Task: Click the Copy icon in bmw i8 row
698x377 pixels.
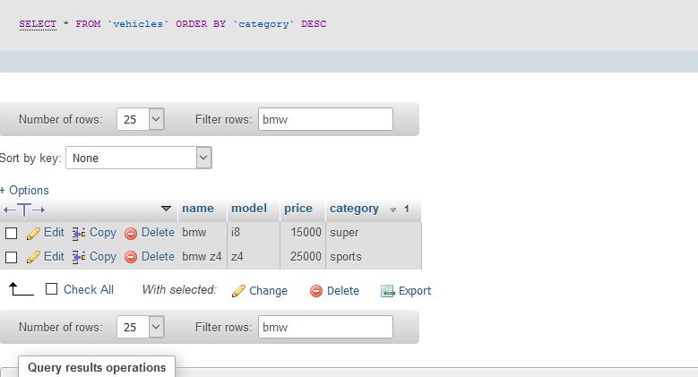Action: pos(79,233)
